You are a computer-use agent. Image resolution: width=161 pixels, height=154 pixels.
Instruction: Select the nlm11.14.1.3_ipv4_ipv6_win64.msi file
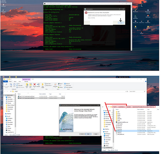click(x=41, y=98)
